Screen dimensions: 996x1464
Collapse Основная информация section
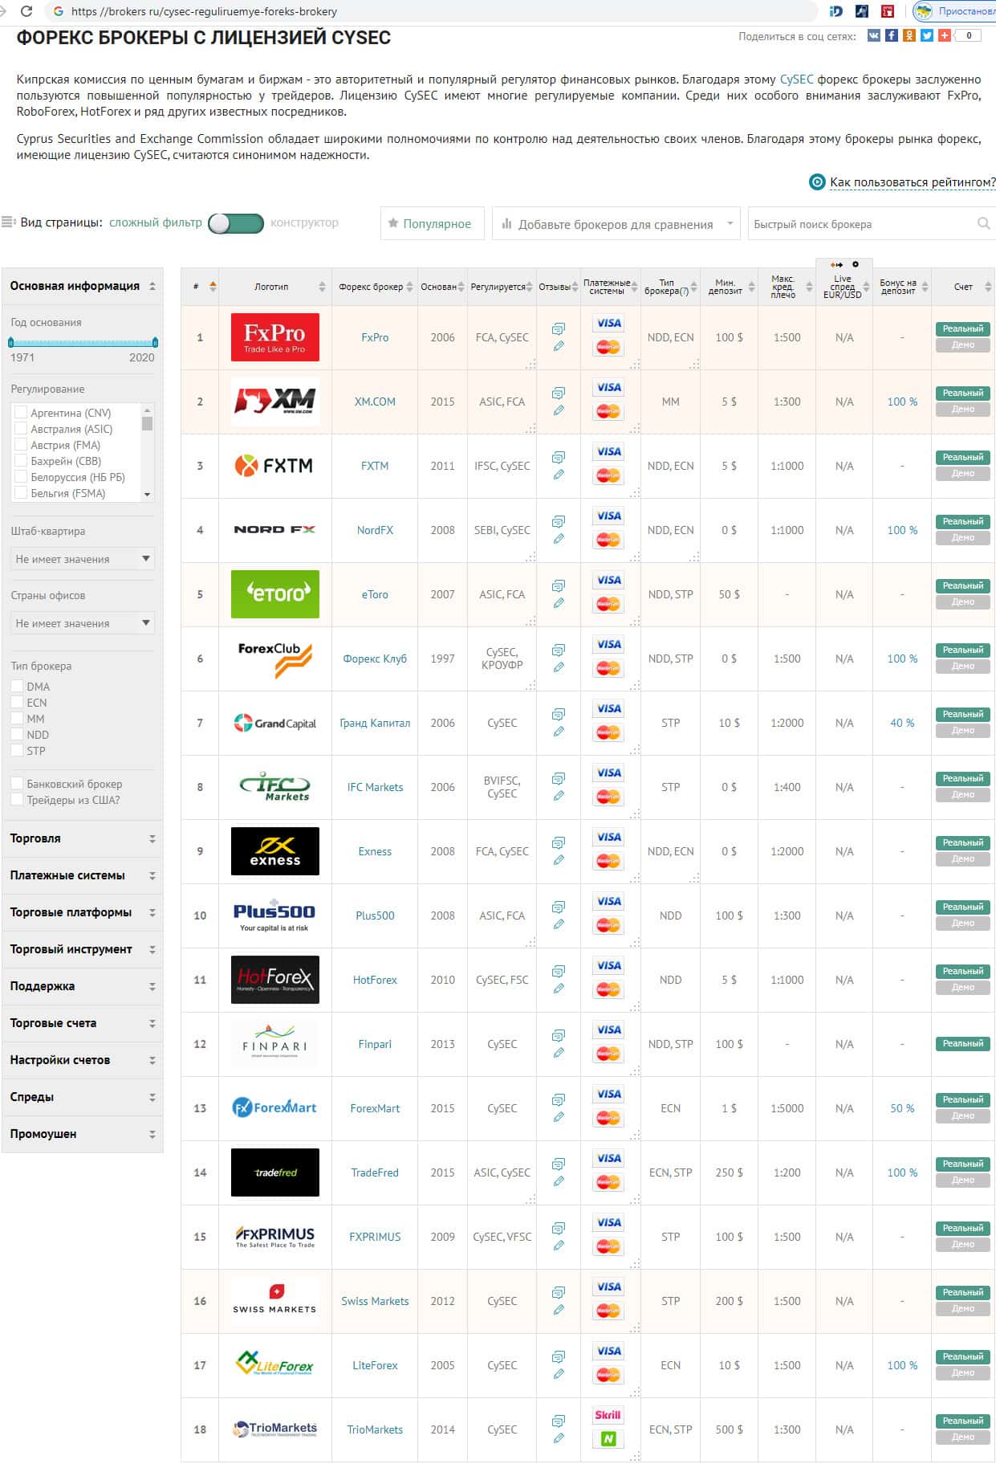[83, 286]
